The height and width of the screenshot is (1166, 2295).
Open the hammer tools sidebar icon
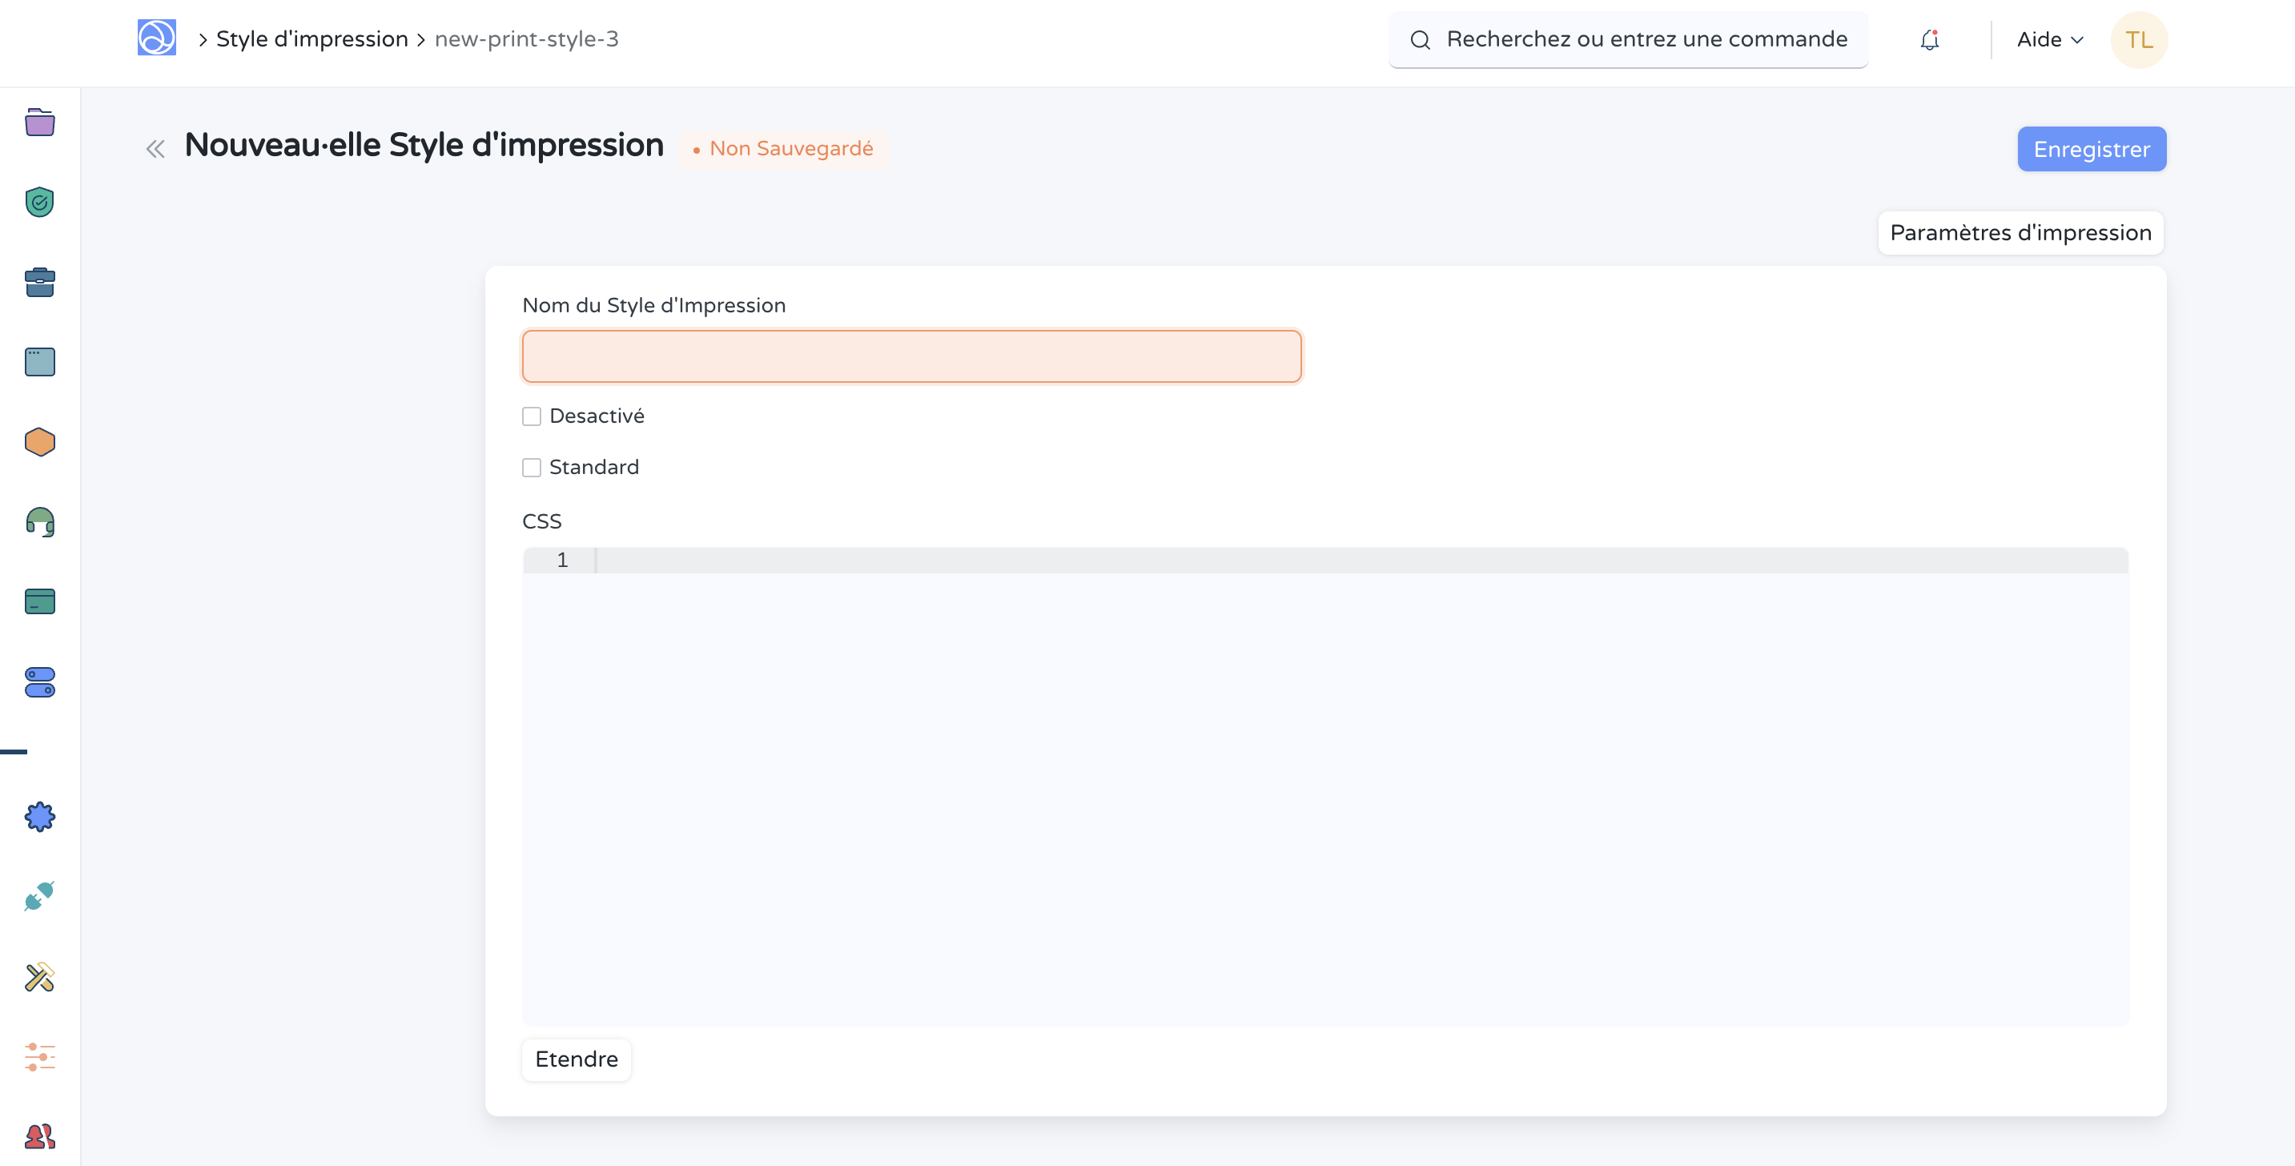(x=39, y=977)
